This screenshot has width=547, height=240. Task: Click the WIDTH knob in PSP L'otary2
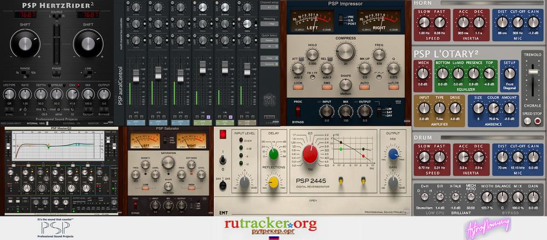pos(487,197)
